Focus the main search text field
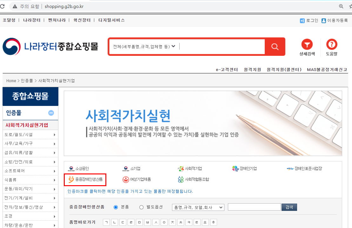Screen dimensions: 352x228 tap(222, 47)
